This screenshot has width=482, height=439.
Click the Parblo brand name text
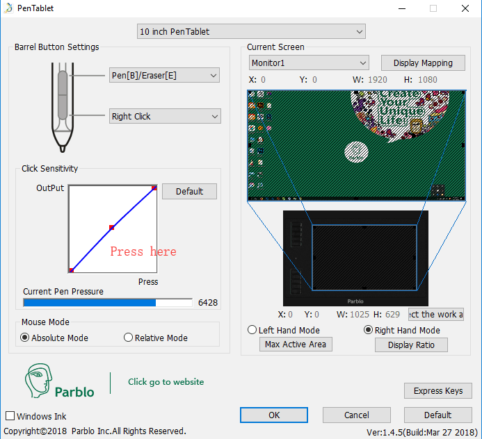(74, 392)
